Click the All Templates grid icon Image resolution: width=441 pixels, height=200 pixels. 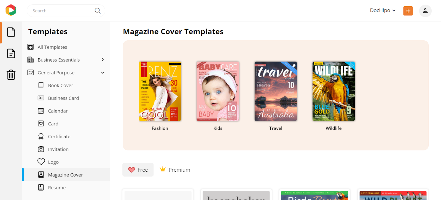[x=31, y=47]
